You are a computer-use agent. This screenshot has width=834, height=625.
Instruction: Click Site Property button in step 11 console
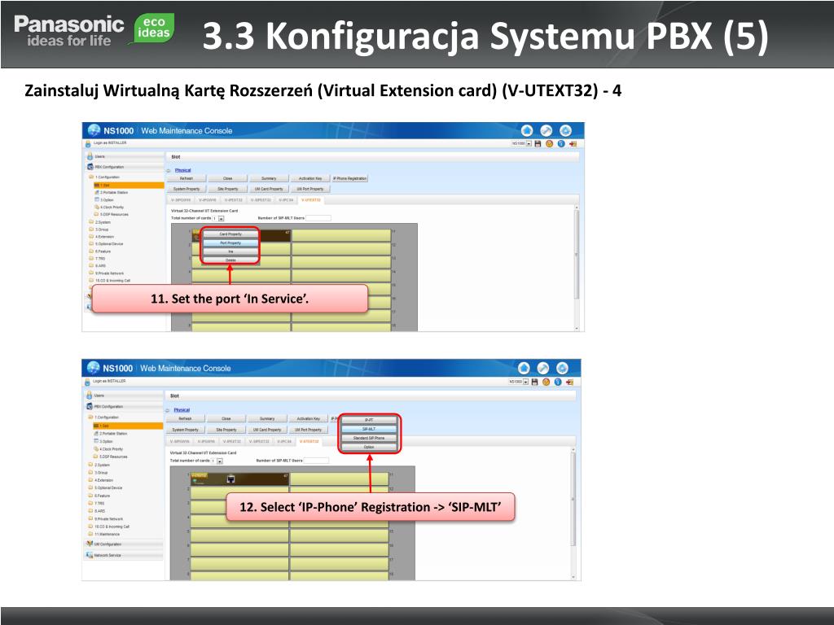[228, 189]
